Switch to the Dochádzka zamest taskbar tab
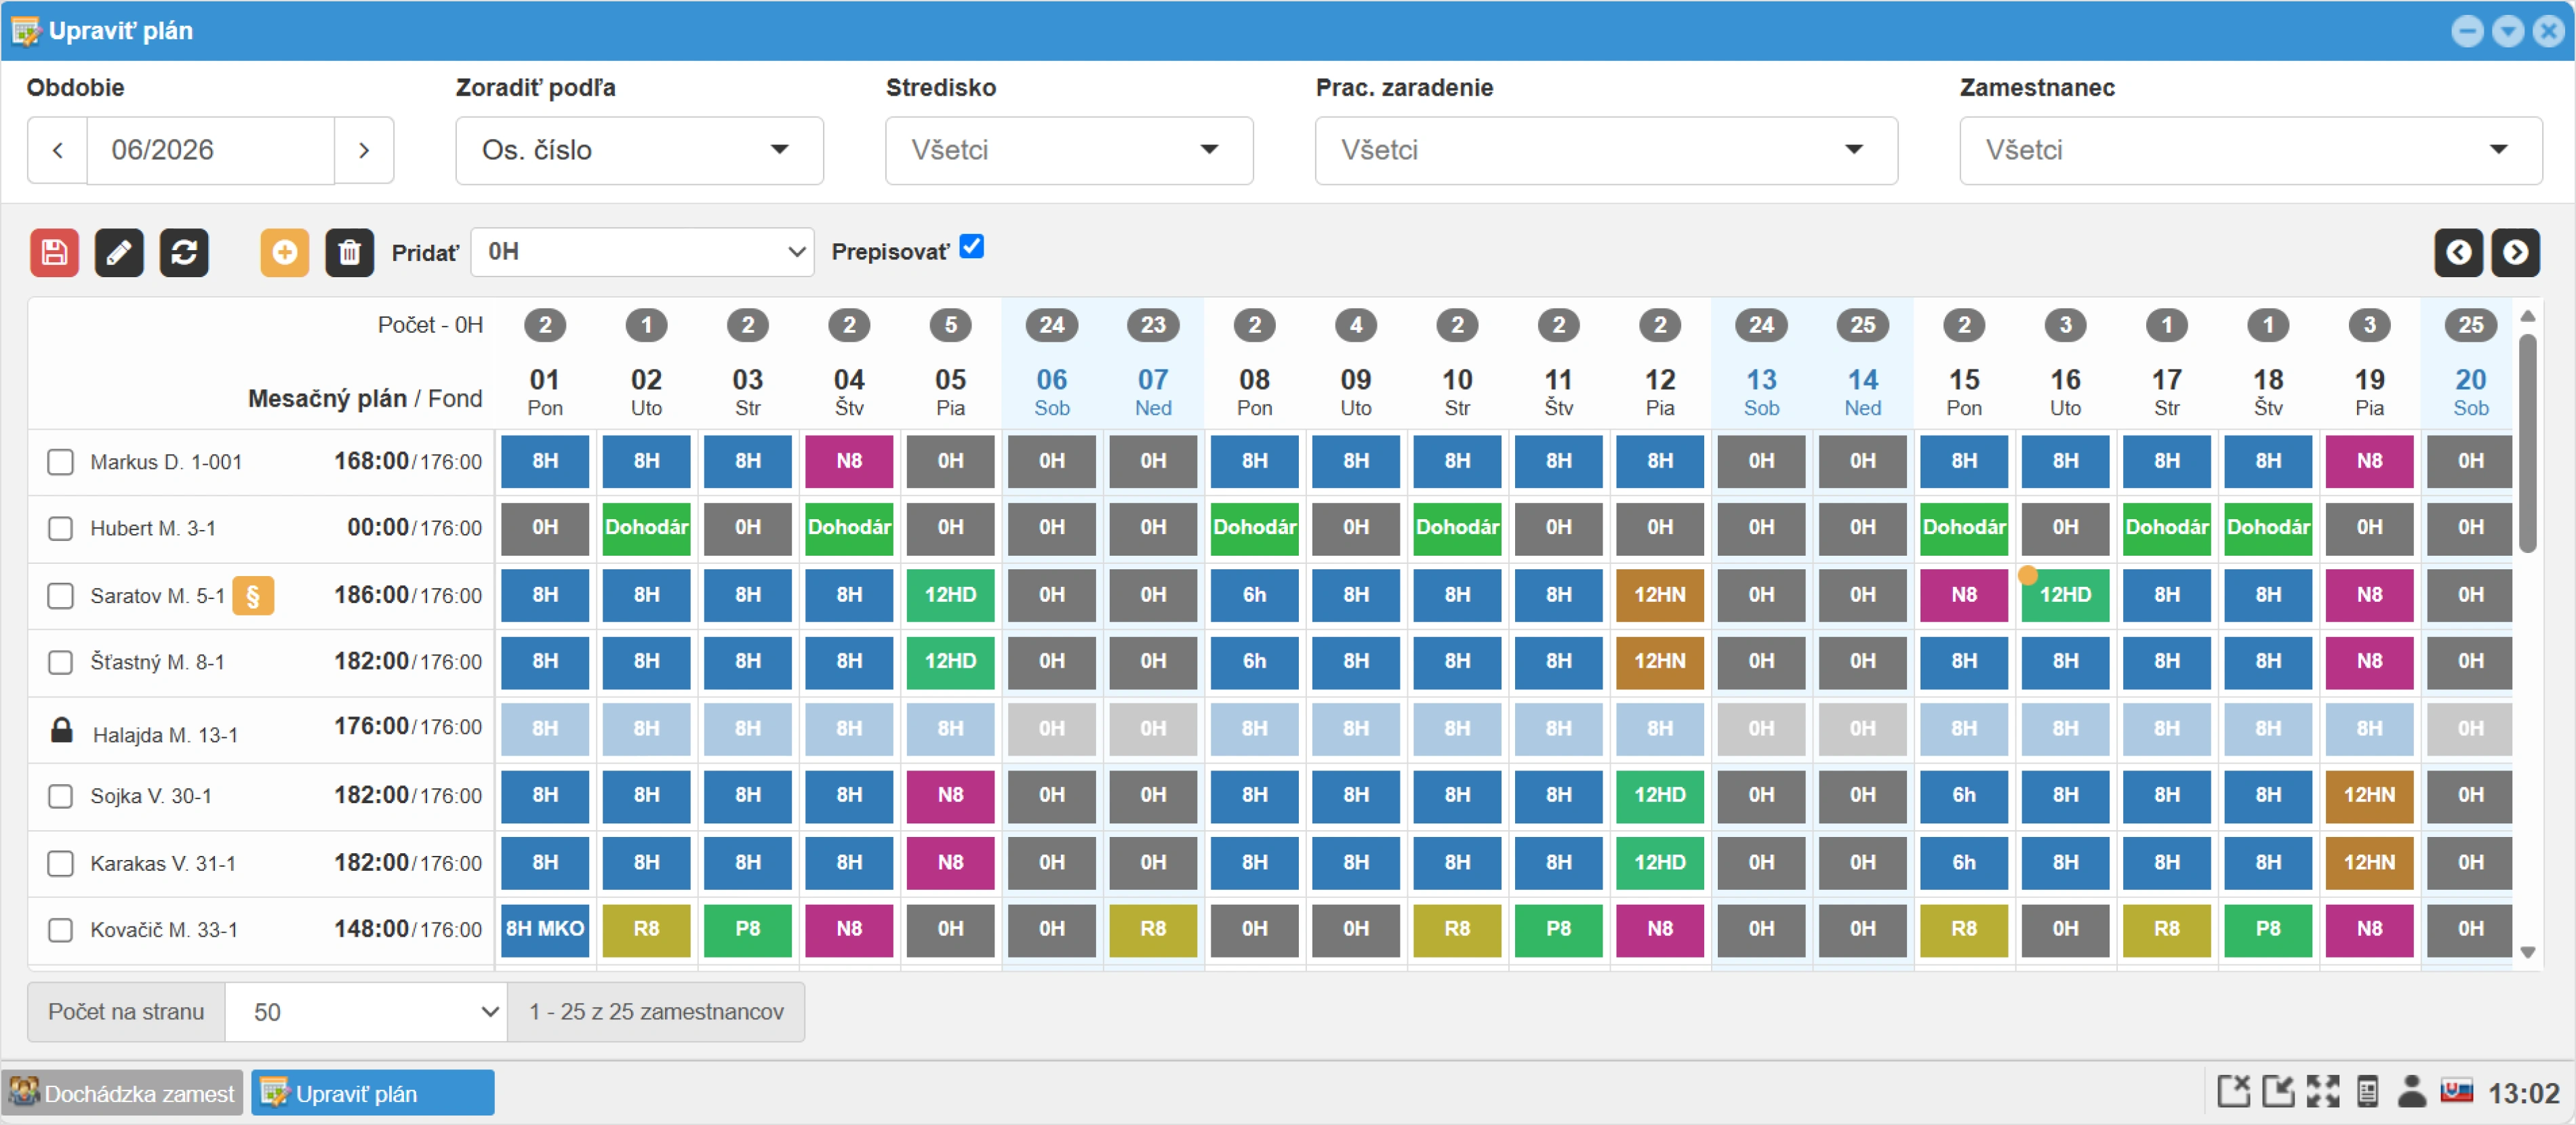Viewport: 2576px width, 1125px height. pyautogui.click(x=122, y=1093)
